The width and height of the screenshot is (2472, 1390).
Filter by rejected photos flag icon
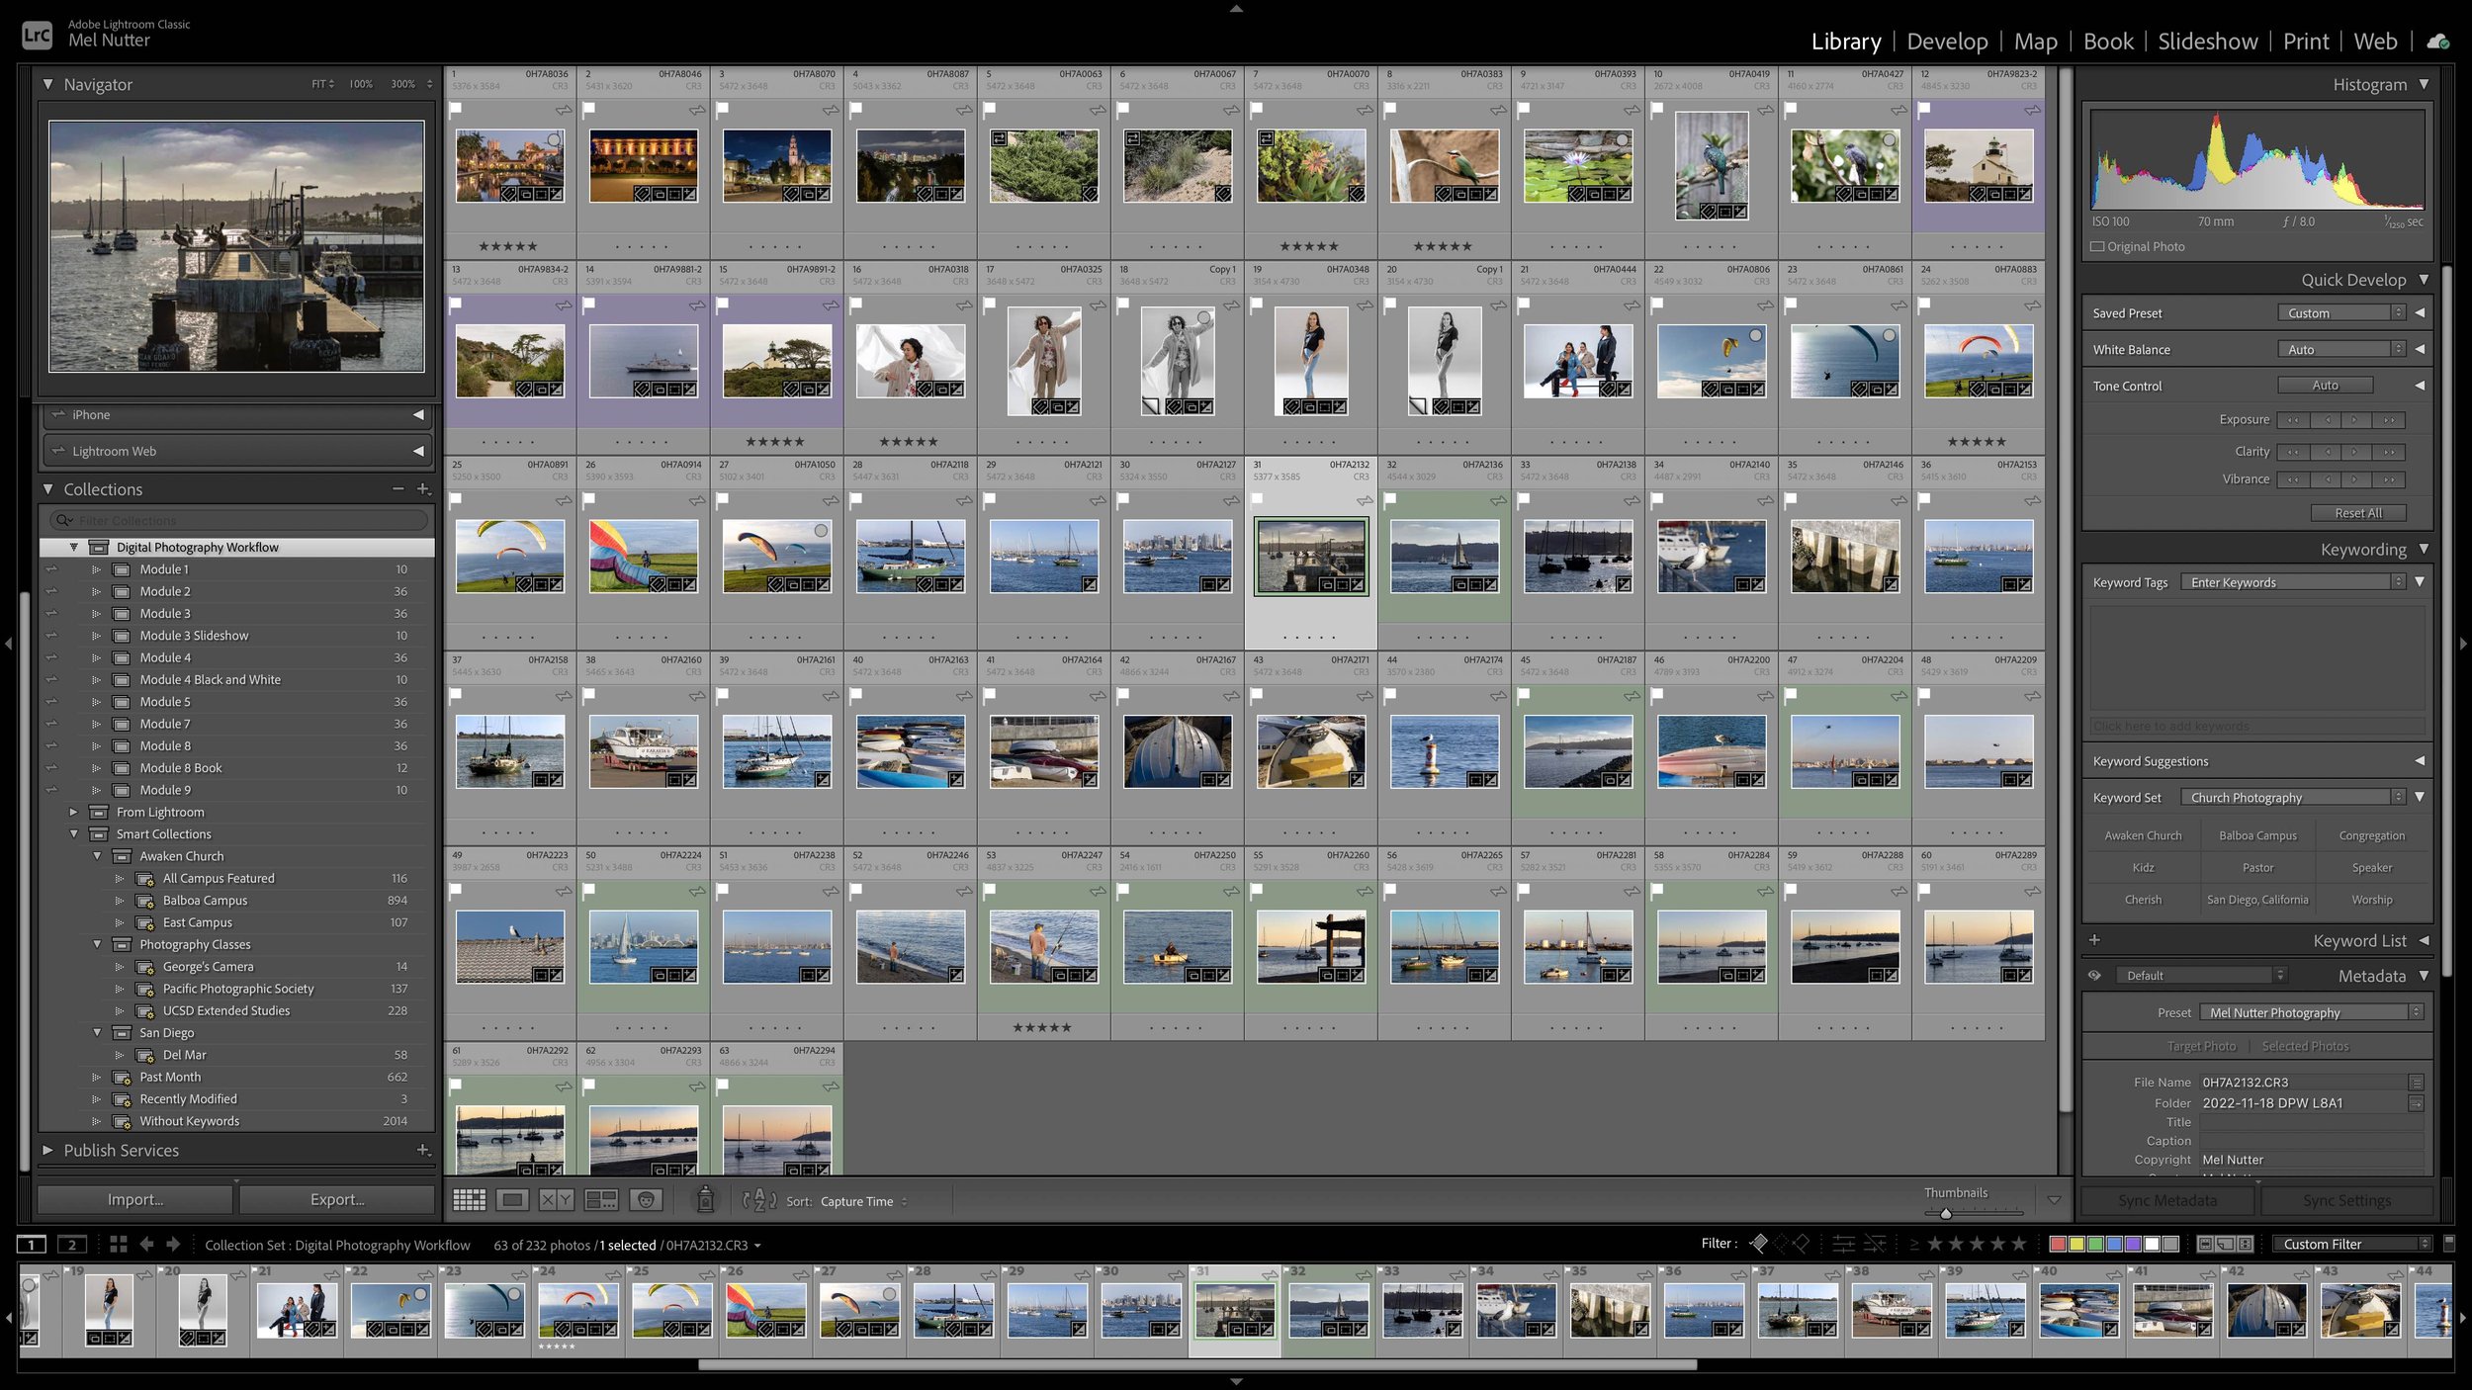click(1801, 1244)
